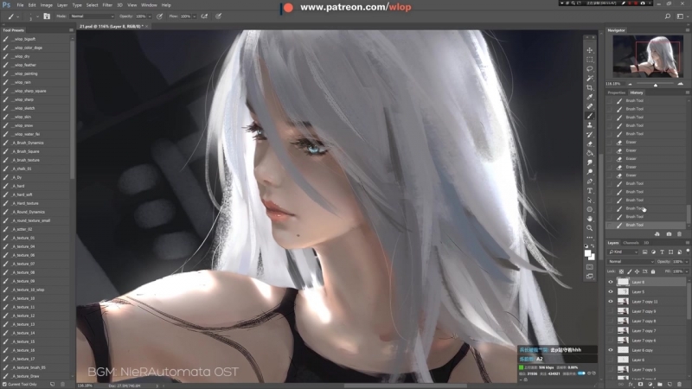Hide Layer 5 visibility eye

tap(611, 291)
